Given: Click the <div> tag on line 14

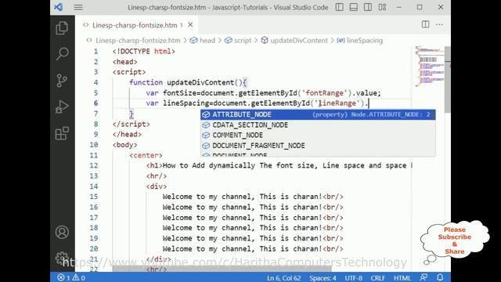Looking at the screenshot, I should (x=157, y=186).
